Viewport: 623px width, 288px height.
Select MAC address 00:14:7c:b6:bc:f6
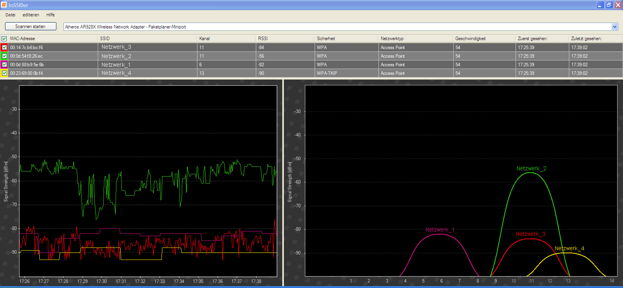26,48
